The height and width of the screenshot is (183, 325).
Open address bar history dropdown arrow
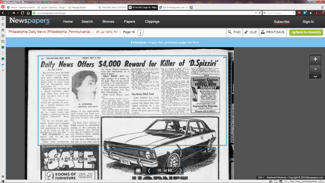(x=256, y=13)
